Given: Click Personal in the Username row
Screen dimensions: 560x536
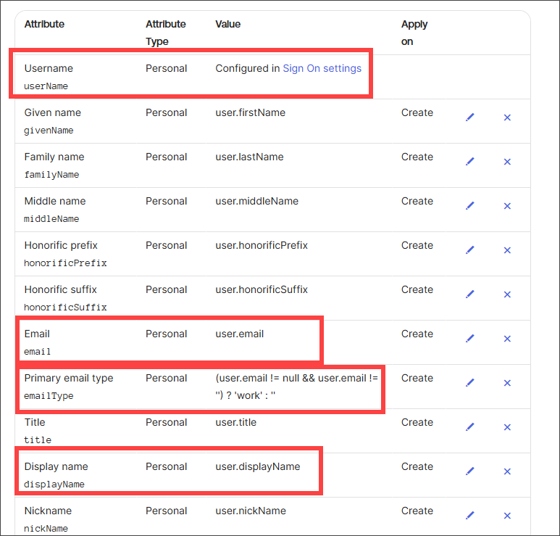Looking at the screenshot, I should [x=166, y=68].
